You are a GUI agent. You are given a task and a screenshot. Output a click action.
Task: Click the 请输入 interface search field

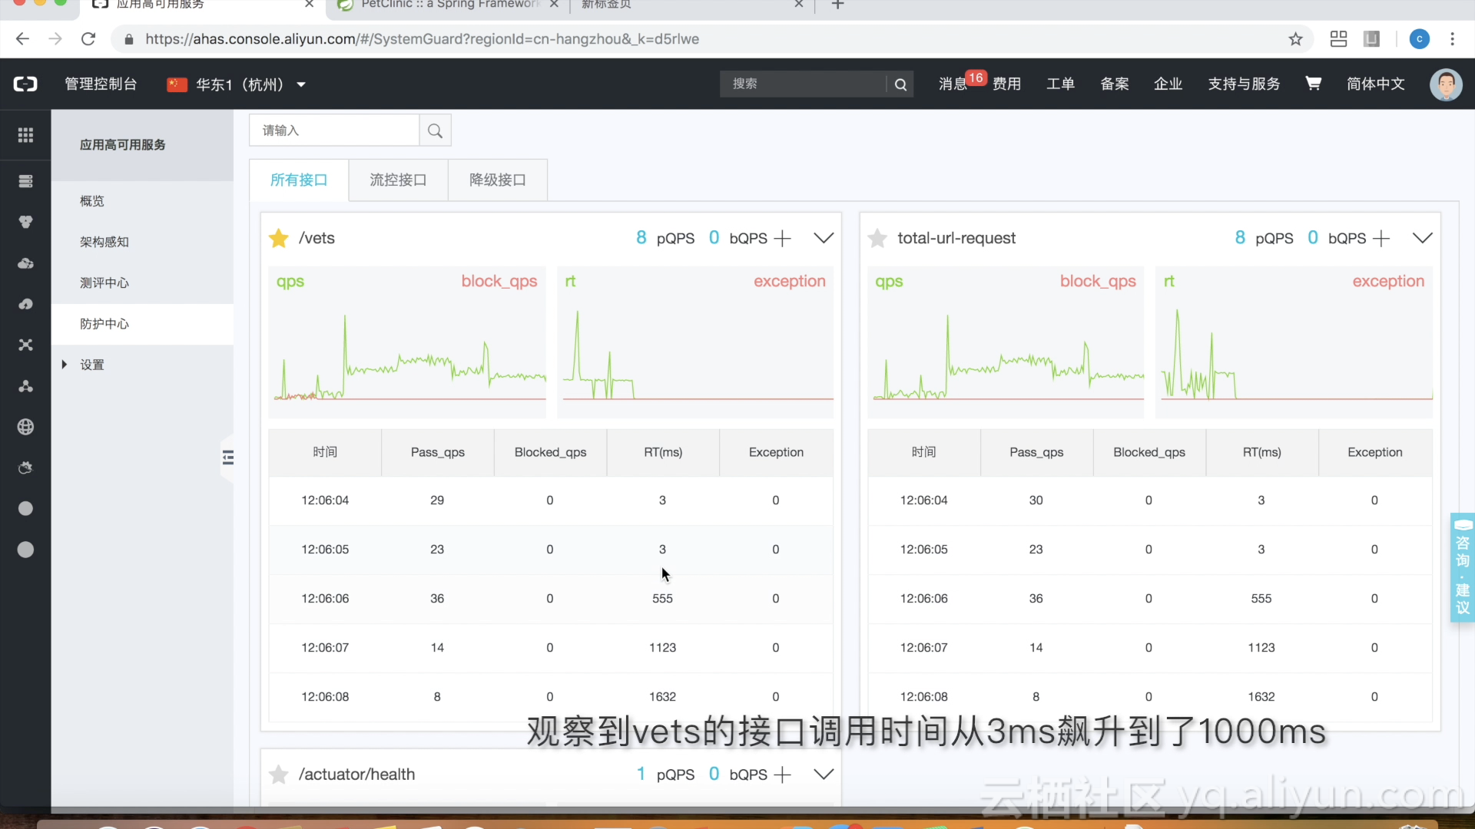click(x=334, y=130)
